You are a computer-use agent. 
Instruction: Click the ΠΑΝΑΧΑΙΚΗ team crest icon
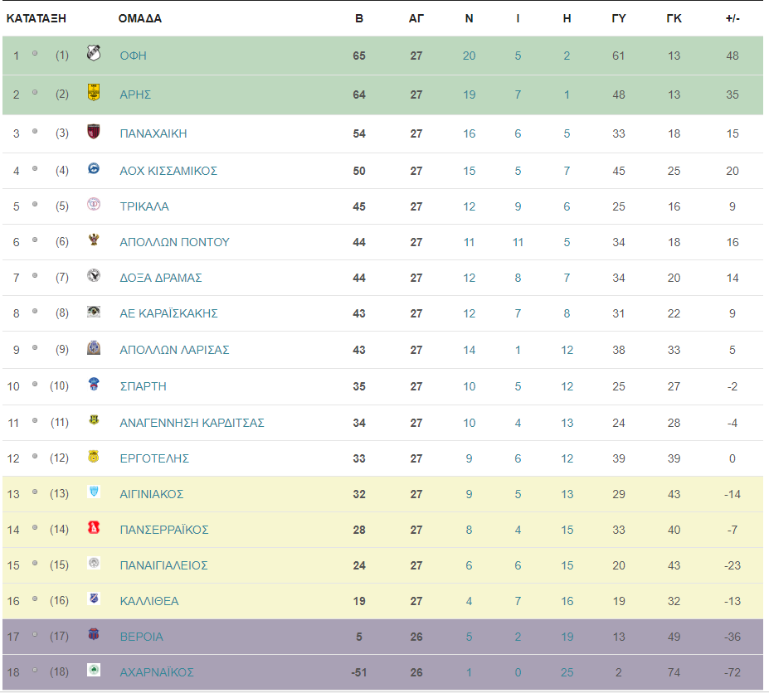tap(94, 131)
